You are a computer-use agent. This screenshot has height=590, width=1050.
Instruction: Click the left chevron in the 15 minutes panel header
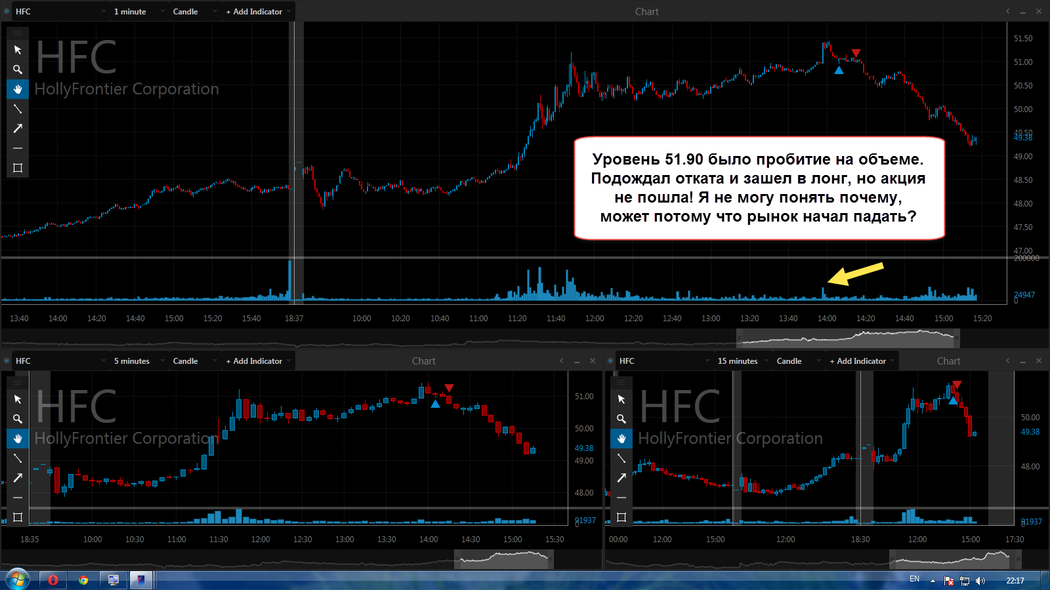(x=1008, y=361)
